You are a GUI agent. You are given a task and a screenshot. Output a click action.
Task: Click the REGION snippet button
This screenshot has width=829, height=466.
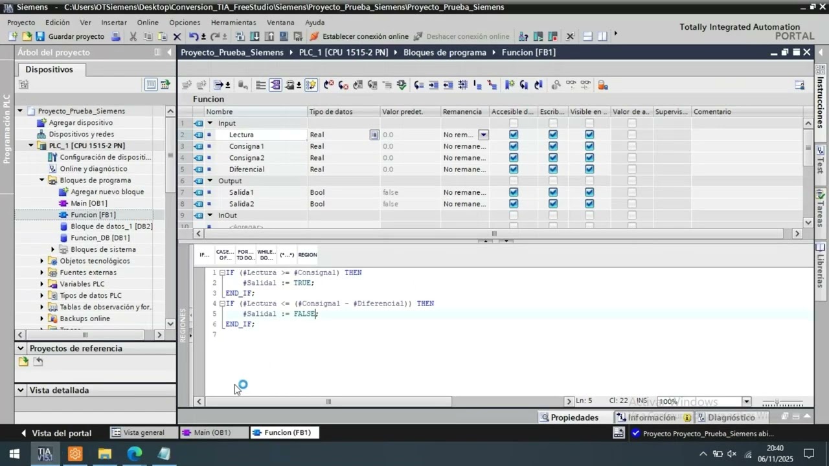(307, 255)
